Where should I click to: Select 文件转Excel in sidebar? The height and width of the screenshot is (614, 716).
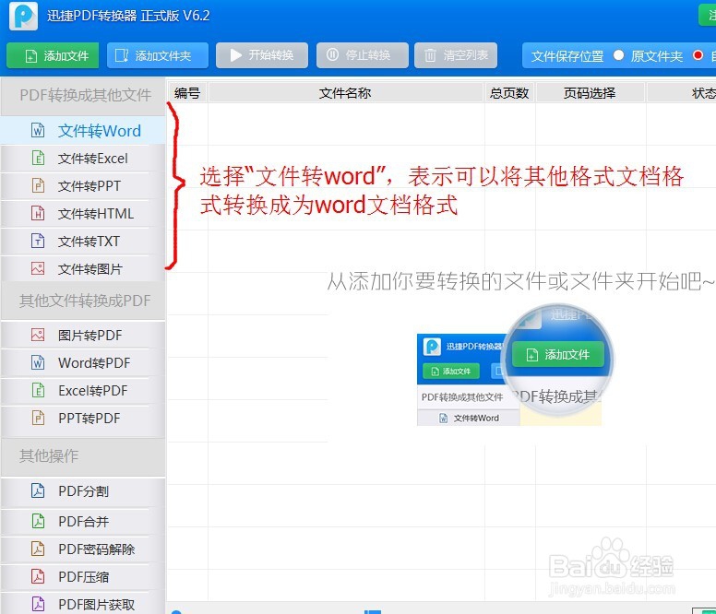(x=83, y=159)
